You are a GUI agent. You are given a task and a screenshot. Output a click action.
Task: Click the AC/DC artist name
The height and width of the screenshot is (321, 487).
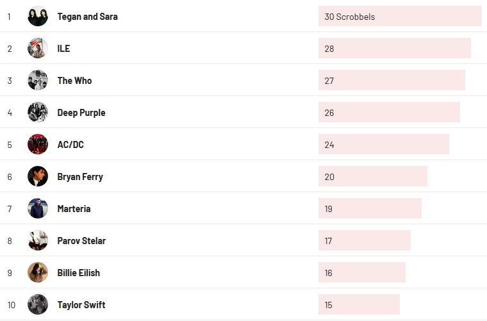pos(70,145)
